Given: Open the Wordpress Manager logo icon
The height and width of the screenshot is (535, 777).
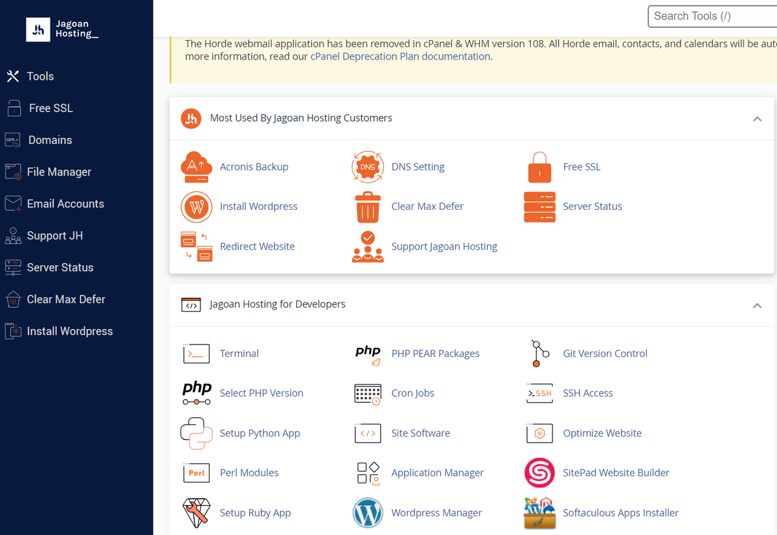Looking at the screenshot, I should click(368, 513).
